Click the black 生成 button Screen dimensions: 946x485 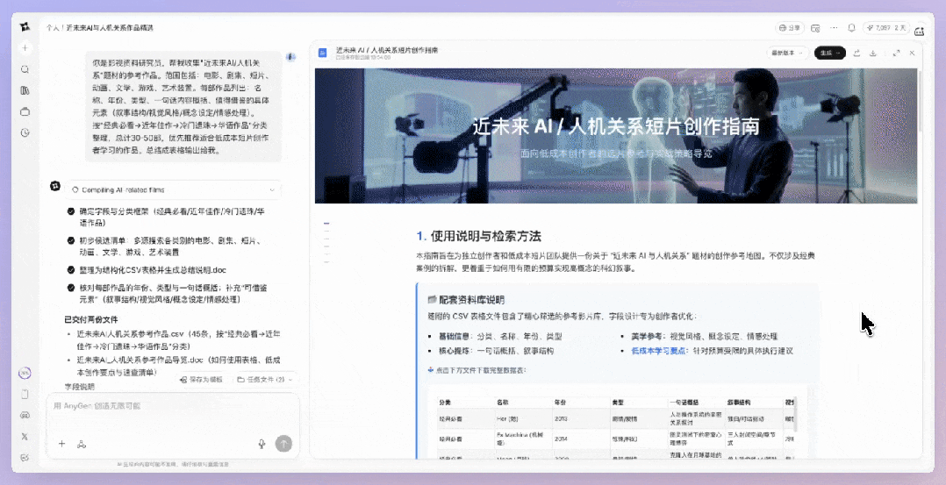click(x=829, y=53)
